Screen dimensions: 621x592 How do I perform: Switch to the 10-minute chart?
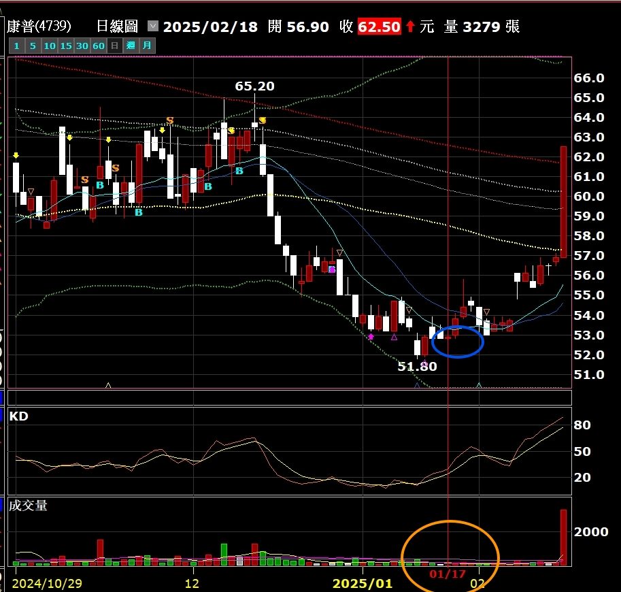coord(50,46)
